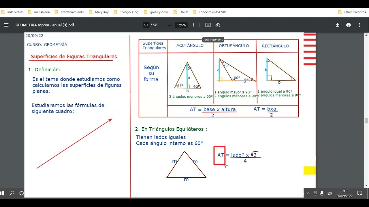
Task: Open the Mary Kay bookmark folder
Action: [99, 12]
